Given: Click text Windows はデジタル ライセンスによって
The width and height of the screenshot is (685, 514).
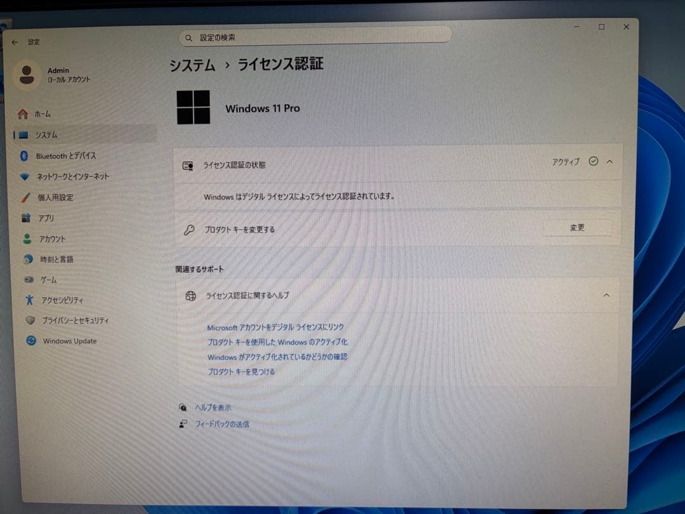Looking at the screenshot, I should tap(299, 197).
